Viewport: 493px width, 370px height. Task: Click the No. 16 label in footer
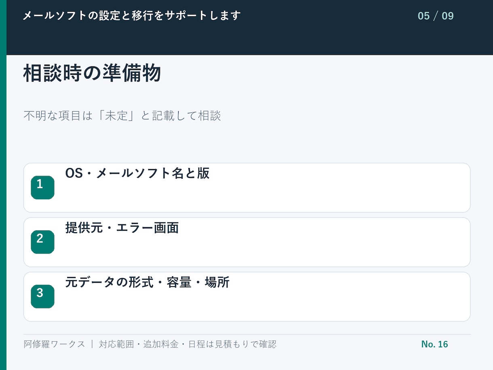pyautogui.click(x=434, y=344)
